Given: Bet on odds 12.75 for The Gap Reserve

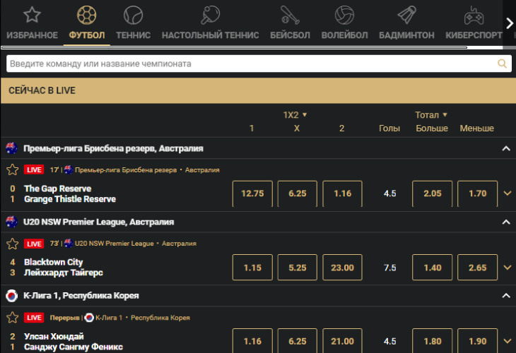Looking at the screenshot, I should tap(252, 193).
